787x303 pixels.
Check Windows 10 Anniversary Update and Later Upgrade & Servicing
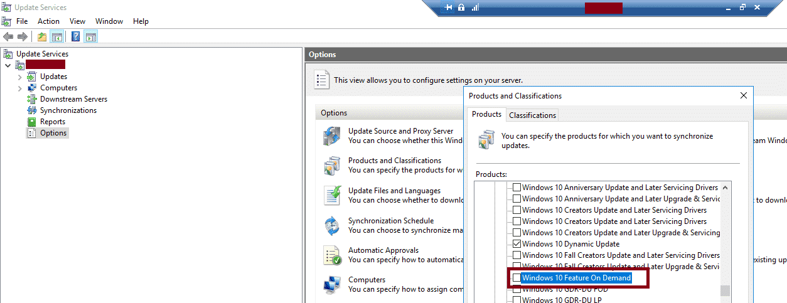tap(517, 199)
